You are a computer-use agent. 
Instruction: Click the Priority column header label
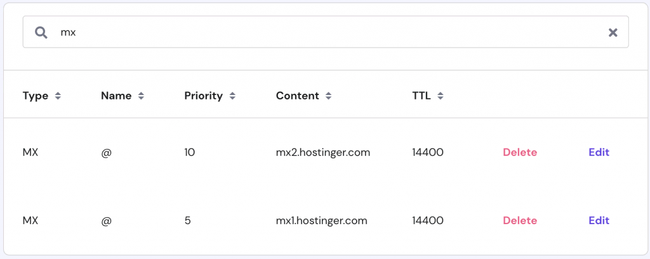pos(203,96)
